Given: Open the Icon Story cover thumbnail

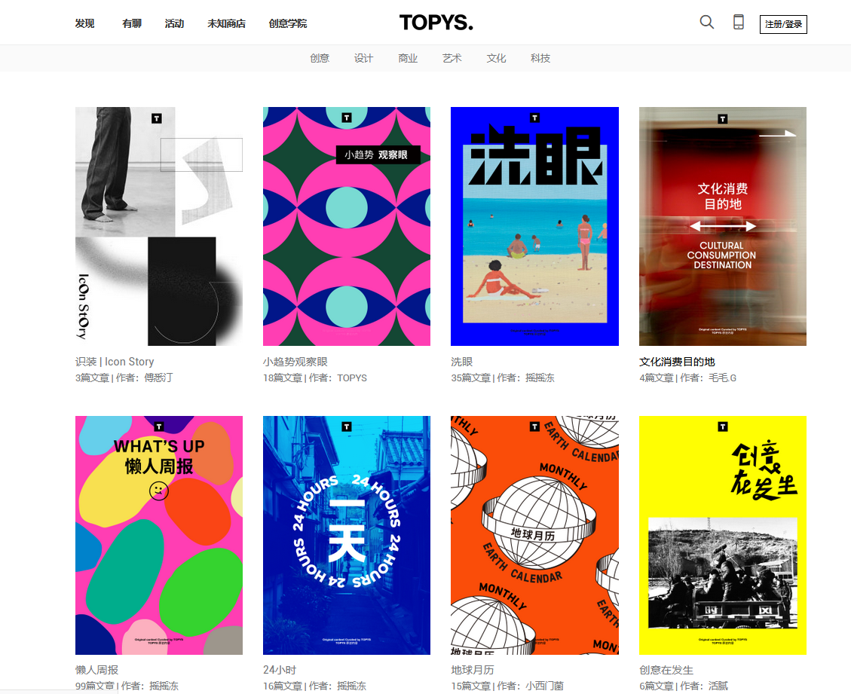Looking at the screenshot, I should [x=159, y=226].
